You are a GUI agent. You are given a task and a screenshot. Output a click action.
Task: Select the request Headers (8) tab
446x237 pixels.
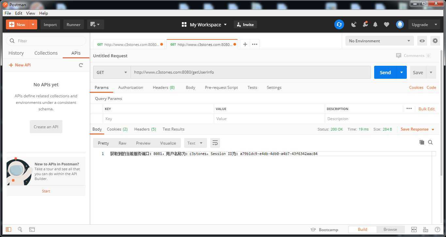(x=164, y=88)
